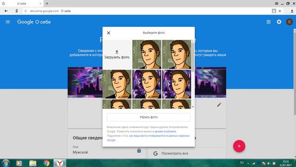Open the Google main hamburger menu
The width and height of the screenshot is (296, 167).
pyautogui.click(x=8, y=22)
